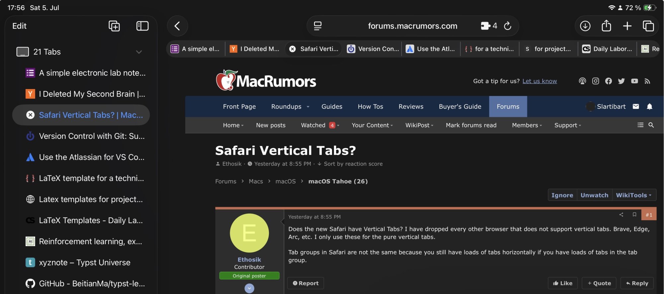
Task: Close the Safari Verti... tab in tab bar
Action: click(x=292, y=49)
